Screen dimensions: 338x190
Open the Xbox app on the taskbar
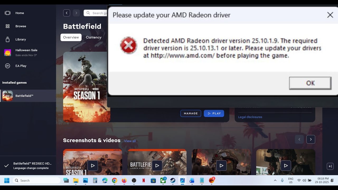click(163, 180)
